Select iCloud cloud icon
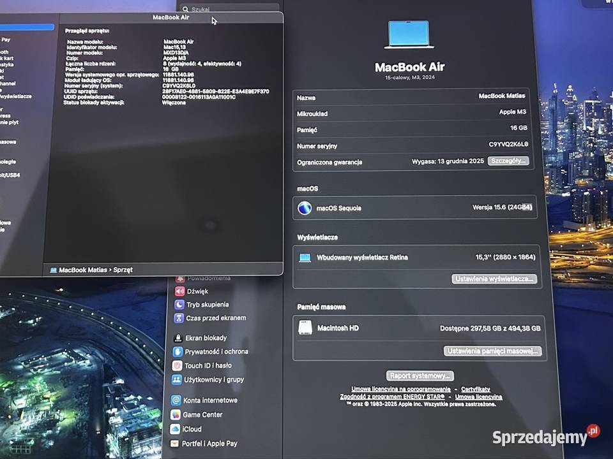The height and width of the screenshot is (459, 613). [175, 429]
